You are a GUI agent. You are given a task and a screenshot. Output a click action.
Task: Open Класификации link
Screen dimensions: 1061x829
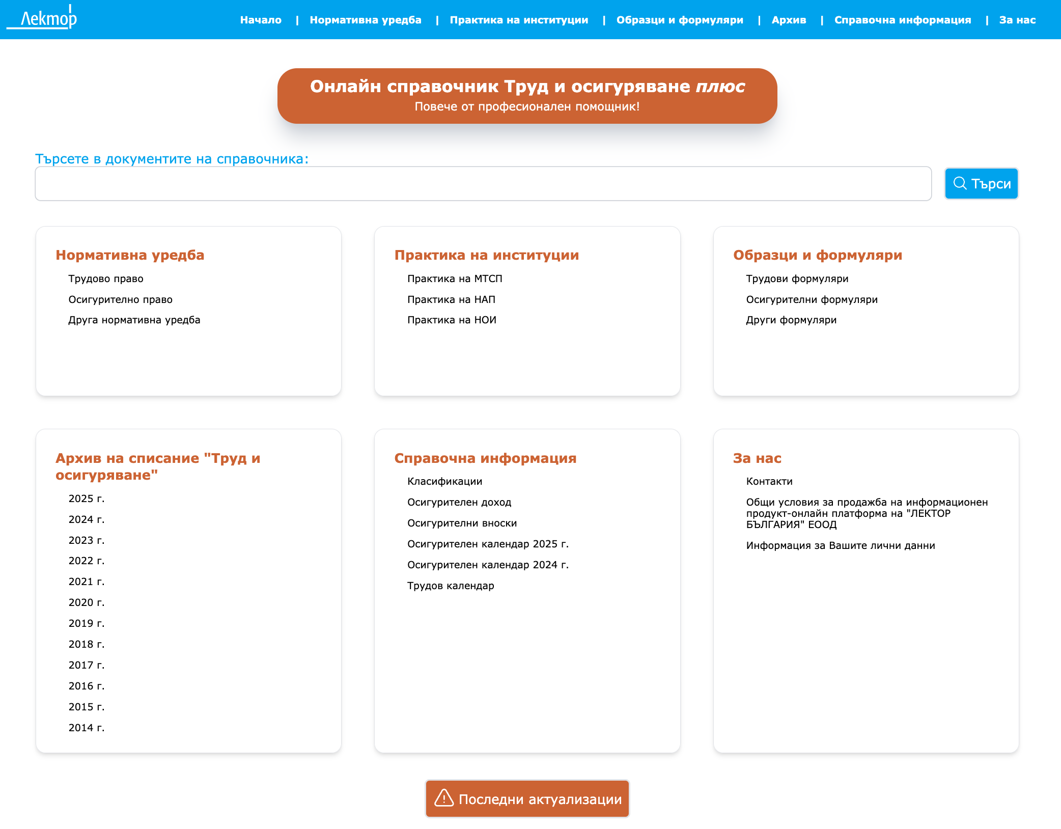coord(445,481)
